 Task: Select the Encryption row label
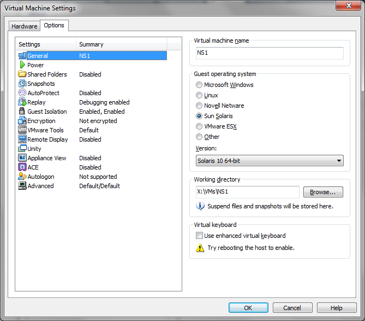pos(41,121)
